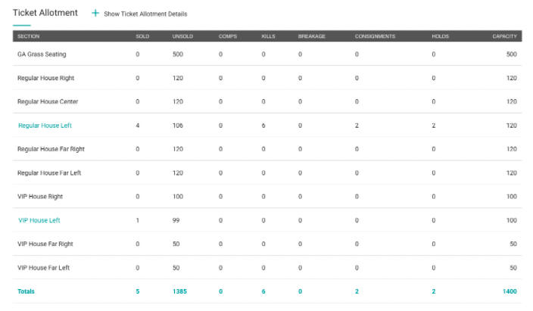Select the Regular House Far Left row name

coord(49,173)
